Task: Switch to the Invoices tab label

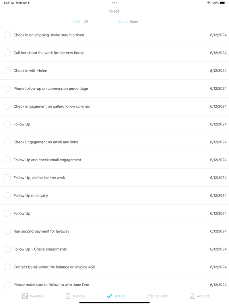Action: pyautogui.click(x=79, y=296)
